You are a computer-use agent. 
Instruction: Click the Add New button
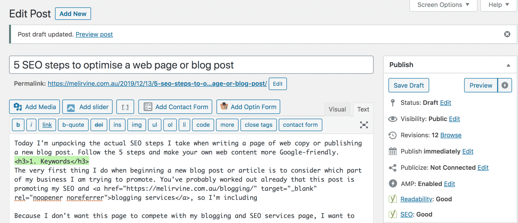coord(73,14)
